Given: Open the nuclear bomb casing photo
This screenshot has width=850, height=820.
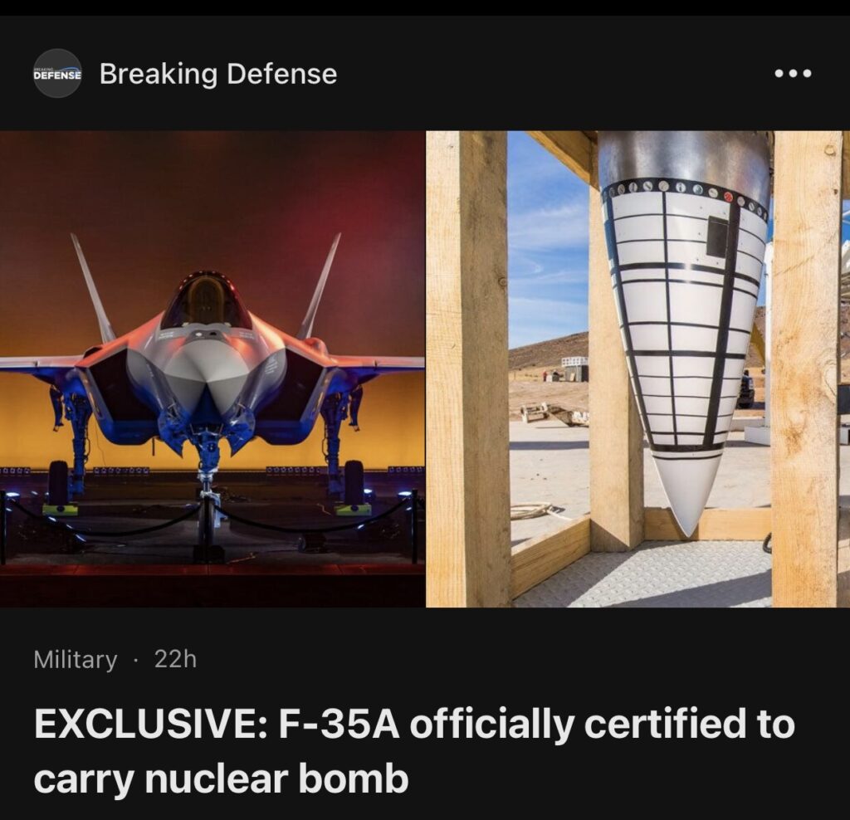Looking at the screenshot, I should tap(638, 369).
